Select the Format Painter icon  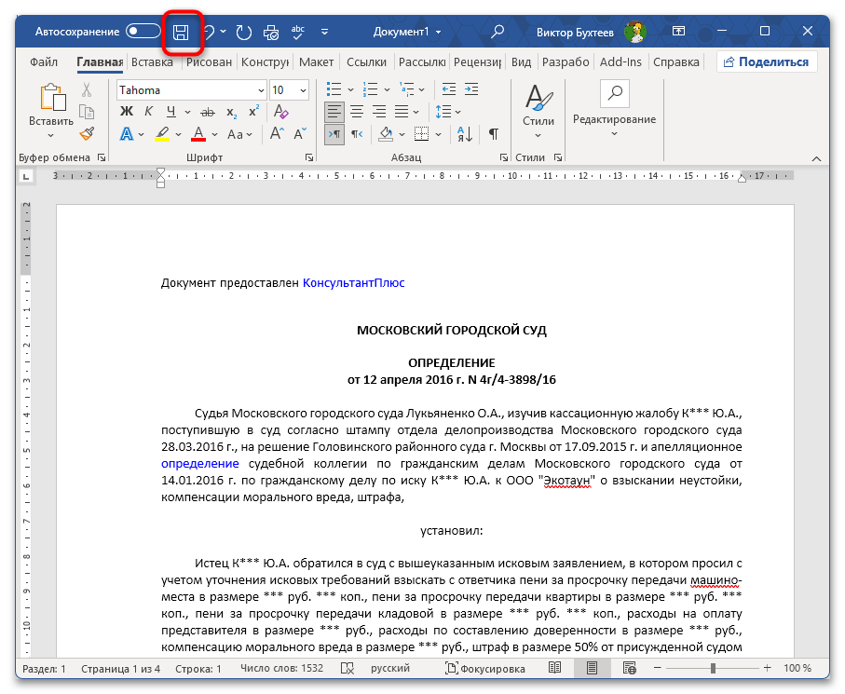[x=87, y=133]
